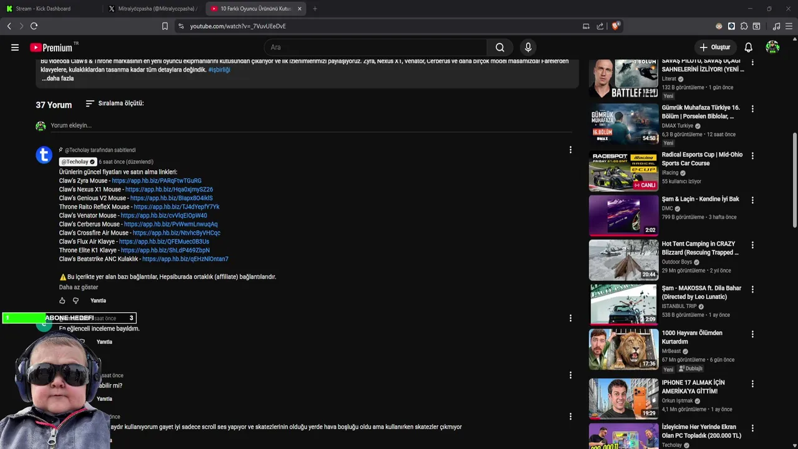Open options for 'En eğlenceli inceleme' comment
The image size is (798, 449).
point(570,318)
